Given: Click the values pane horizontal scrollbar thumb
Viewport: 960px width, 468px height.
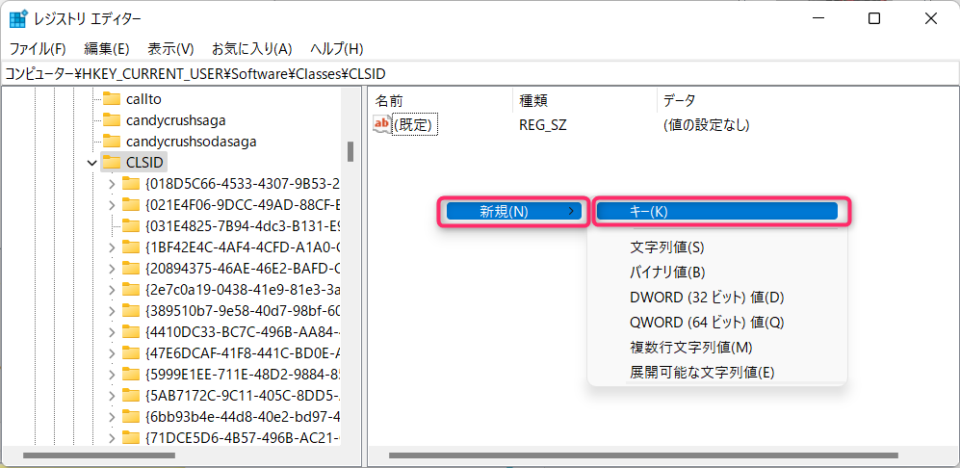Looking at the screenshot, I should [x=643, y=455].
